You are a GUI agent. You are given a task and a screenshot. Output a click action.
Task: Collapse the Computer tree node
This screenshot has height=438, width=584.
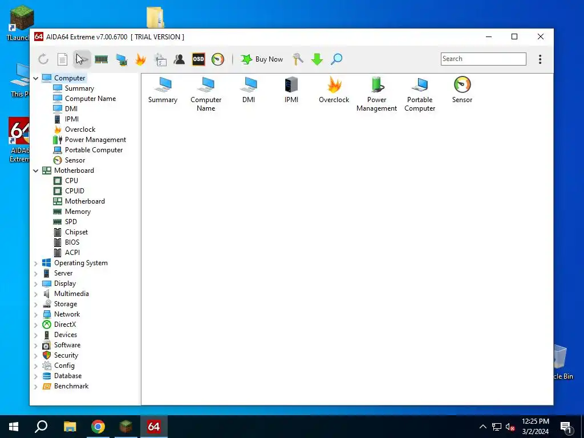coord(36,78)
